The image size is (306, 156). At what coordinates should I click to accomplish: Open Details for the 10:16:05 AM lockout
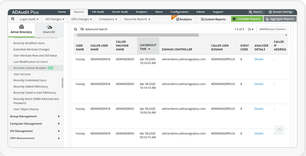(259, 59)
